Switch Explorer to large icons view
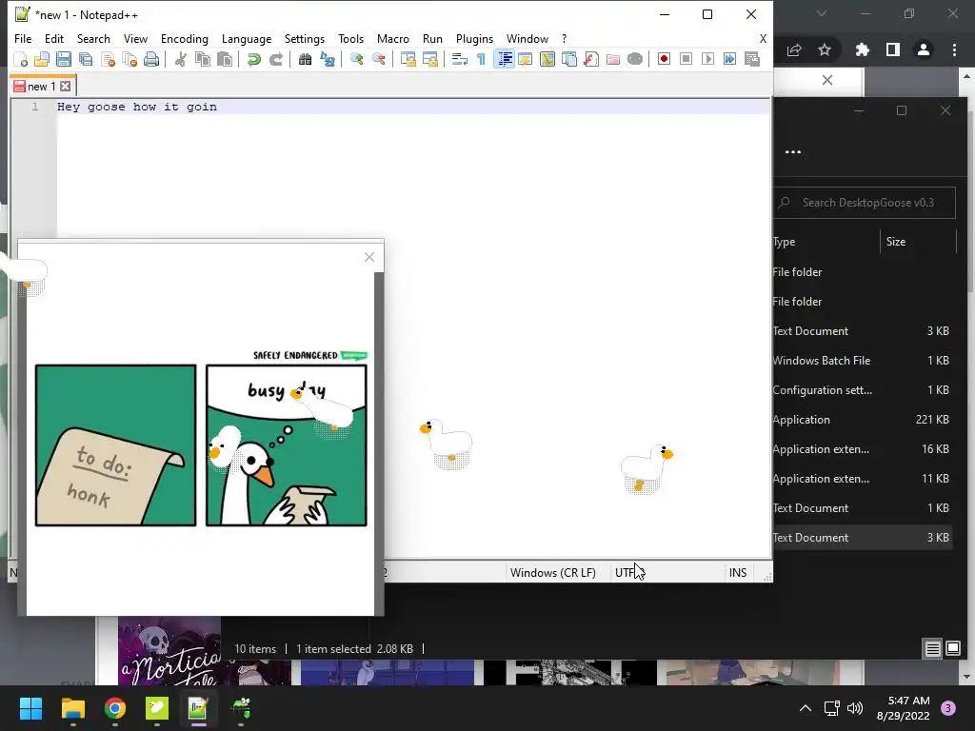Viewport: 975px width, 731px height. coord(953,649)
